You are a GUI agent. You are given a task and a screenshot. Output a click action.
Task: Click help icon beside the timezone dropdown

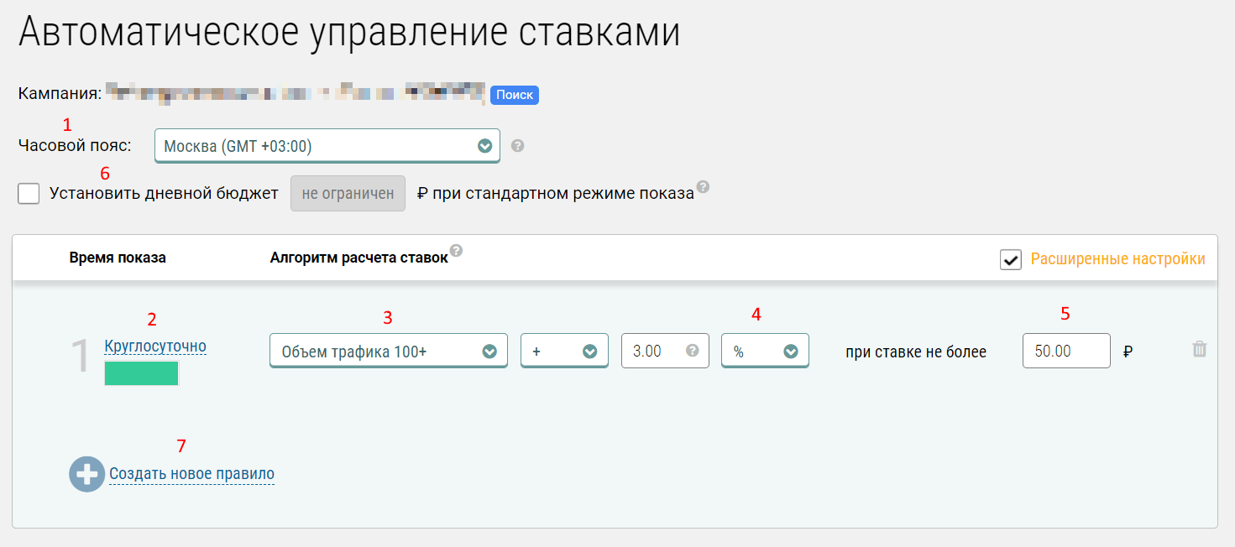click(518, 146)
